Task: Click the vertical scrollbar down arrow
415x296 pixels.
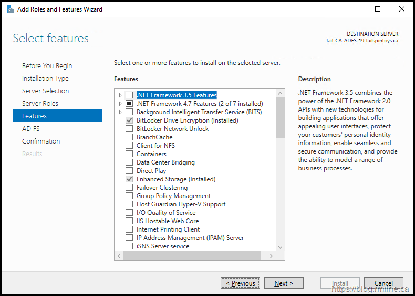Action: pyautogui.click(x=280, y=247)
